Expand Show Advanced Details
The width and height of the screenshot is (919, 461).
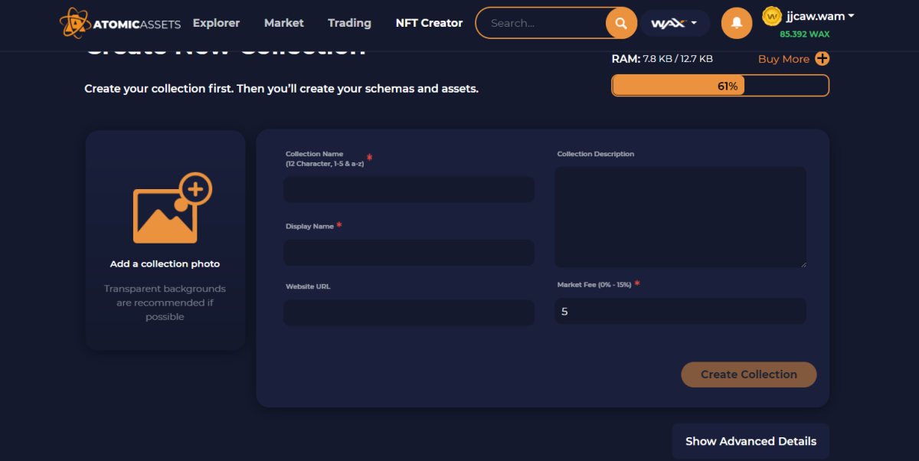pyautogui.click(x=751, y=441)
